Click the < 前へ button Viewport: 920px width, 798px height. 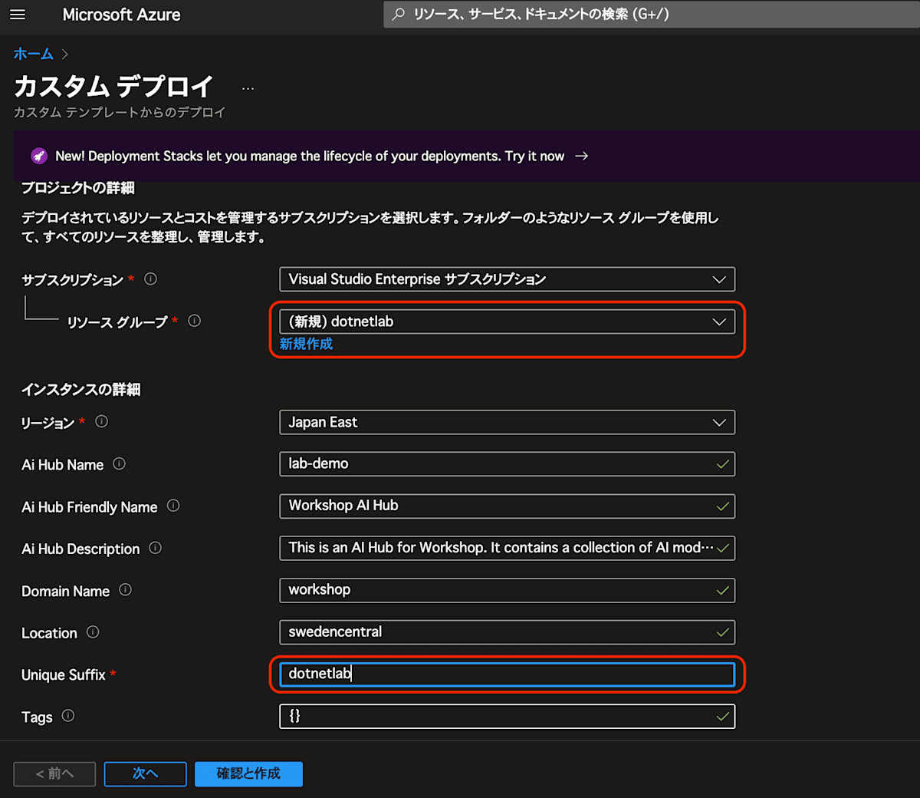(54, 773)
